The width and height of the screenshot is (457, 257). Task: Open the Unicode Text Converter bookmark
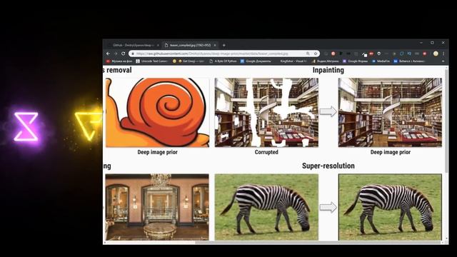tap(152, 61)
